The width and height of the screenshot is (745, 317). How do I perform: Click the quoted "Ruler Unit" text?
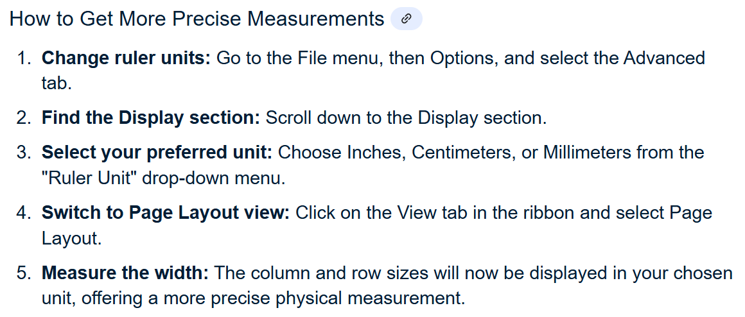[x=89, y=178]
